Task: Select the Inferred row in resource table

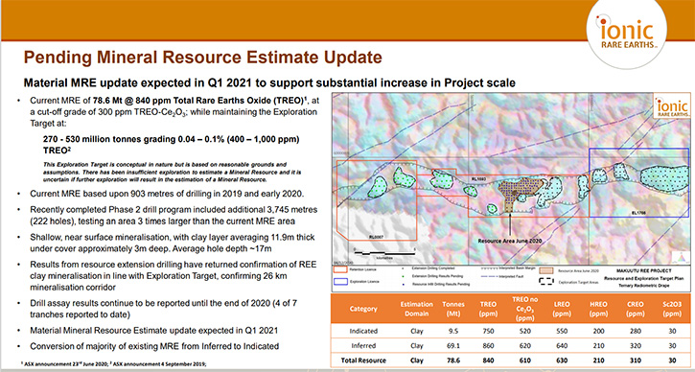Action: point(510,345)
